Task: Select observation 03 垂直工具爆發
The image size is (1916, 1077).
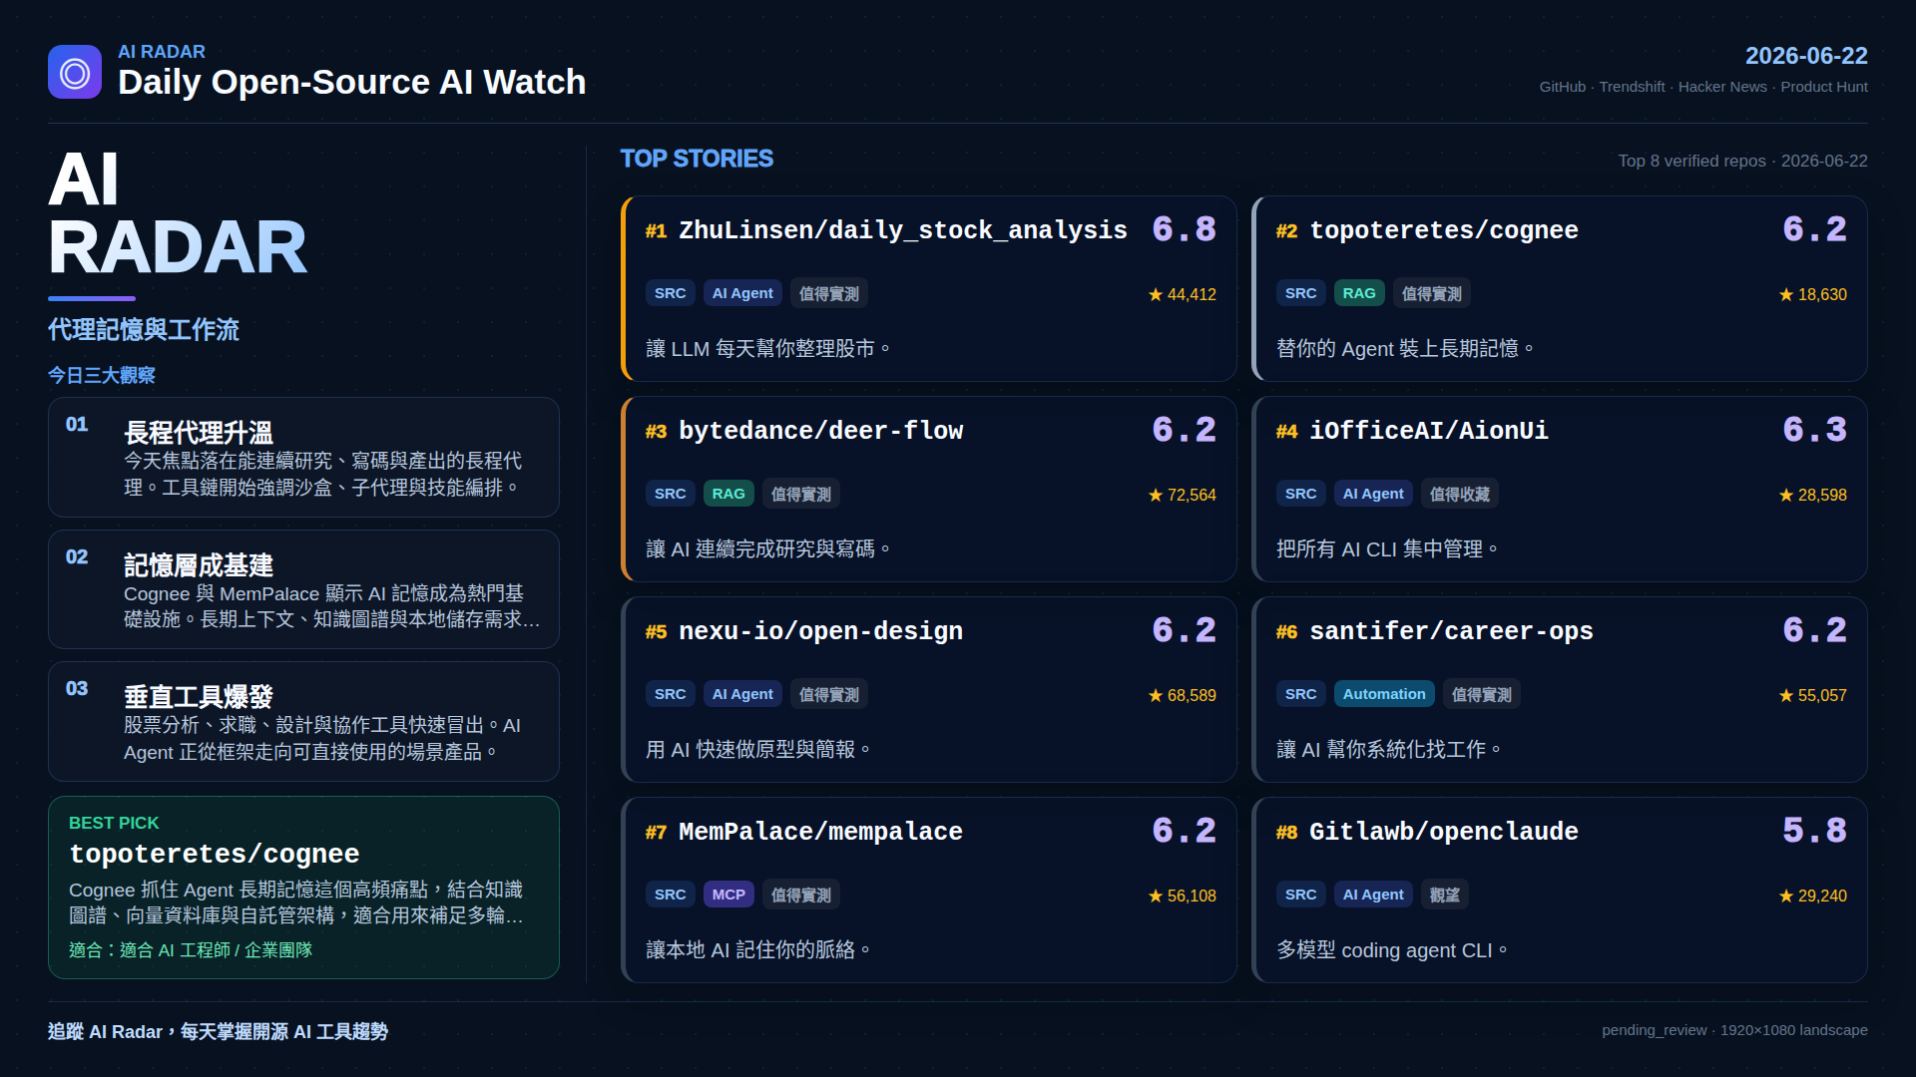Action: 303,722
